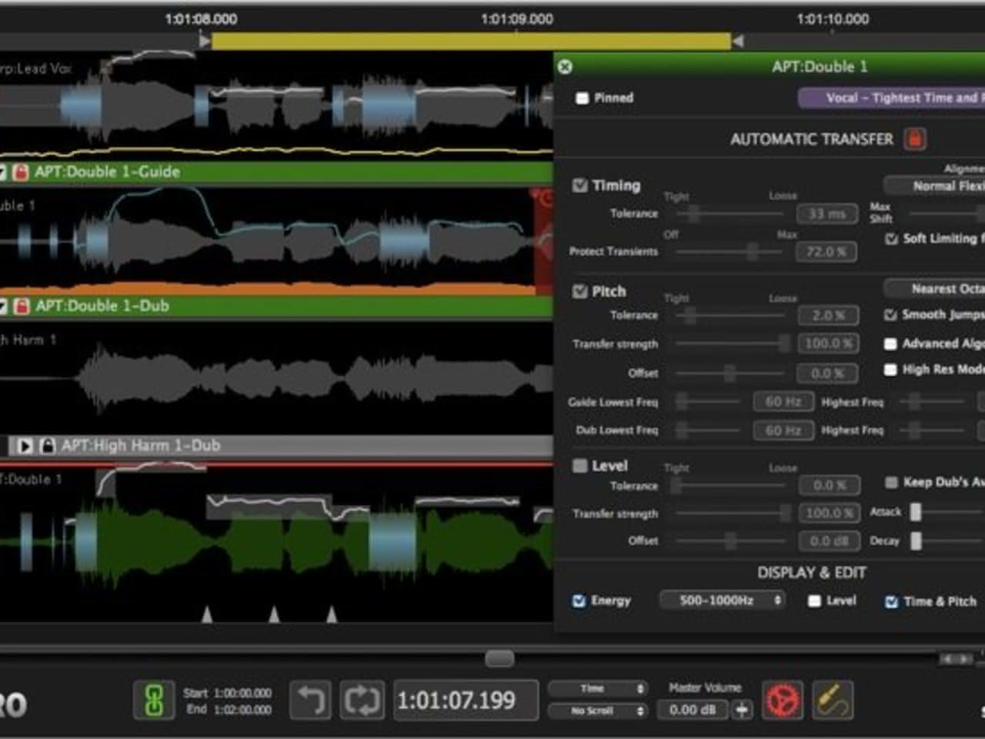Viewport: 985px width, 739px height.
Task: Close the APT:Double 1 panel
Action: (x=565, y=67)
